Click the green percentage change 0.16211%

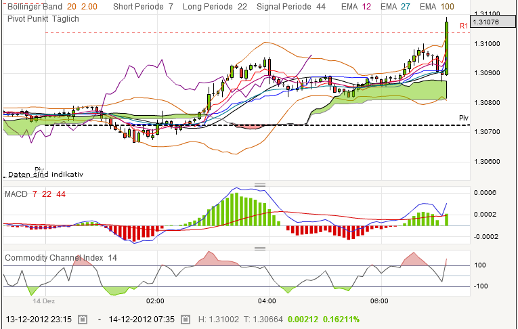click(341, 320)
